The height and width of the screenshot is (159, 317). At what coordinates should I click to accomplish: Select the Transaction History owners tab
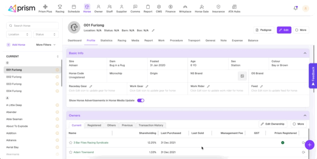151,125
